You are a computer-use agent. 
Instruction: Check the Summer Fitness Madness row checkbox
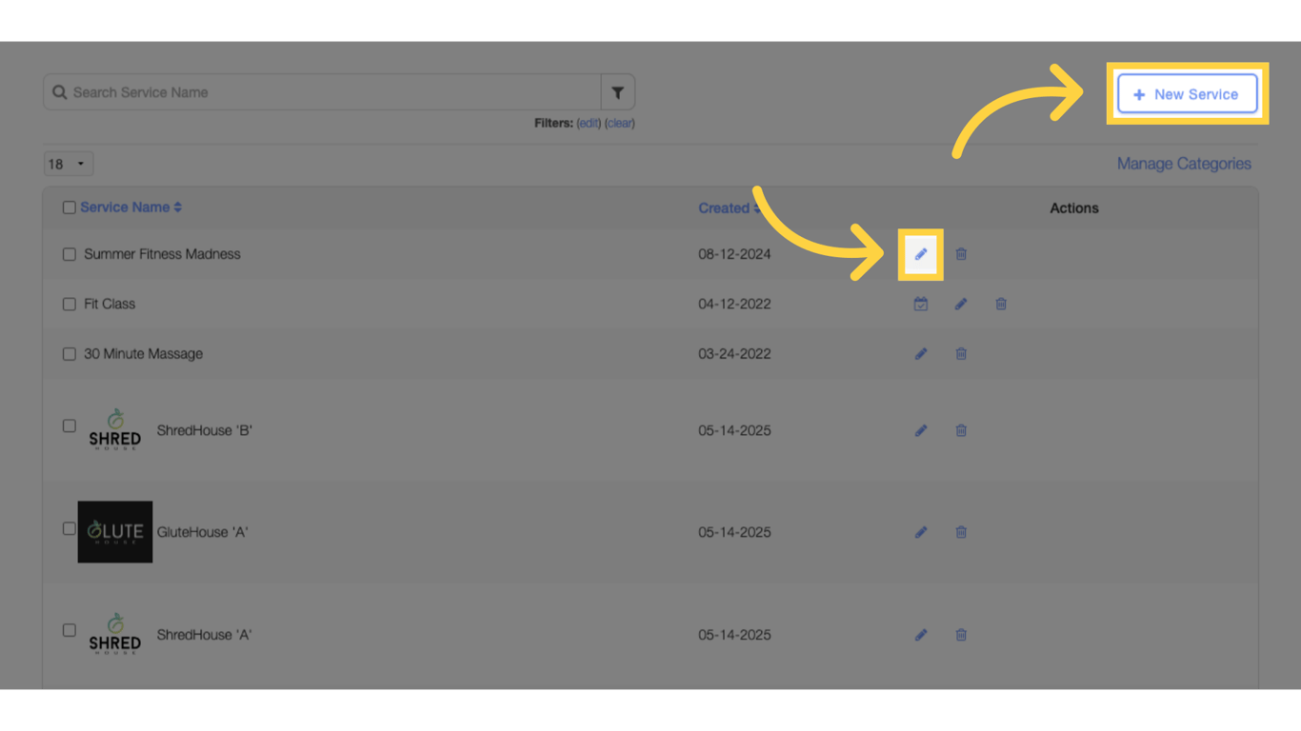tap(69, 254)
